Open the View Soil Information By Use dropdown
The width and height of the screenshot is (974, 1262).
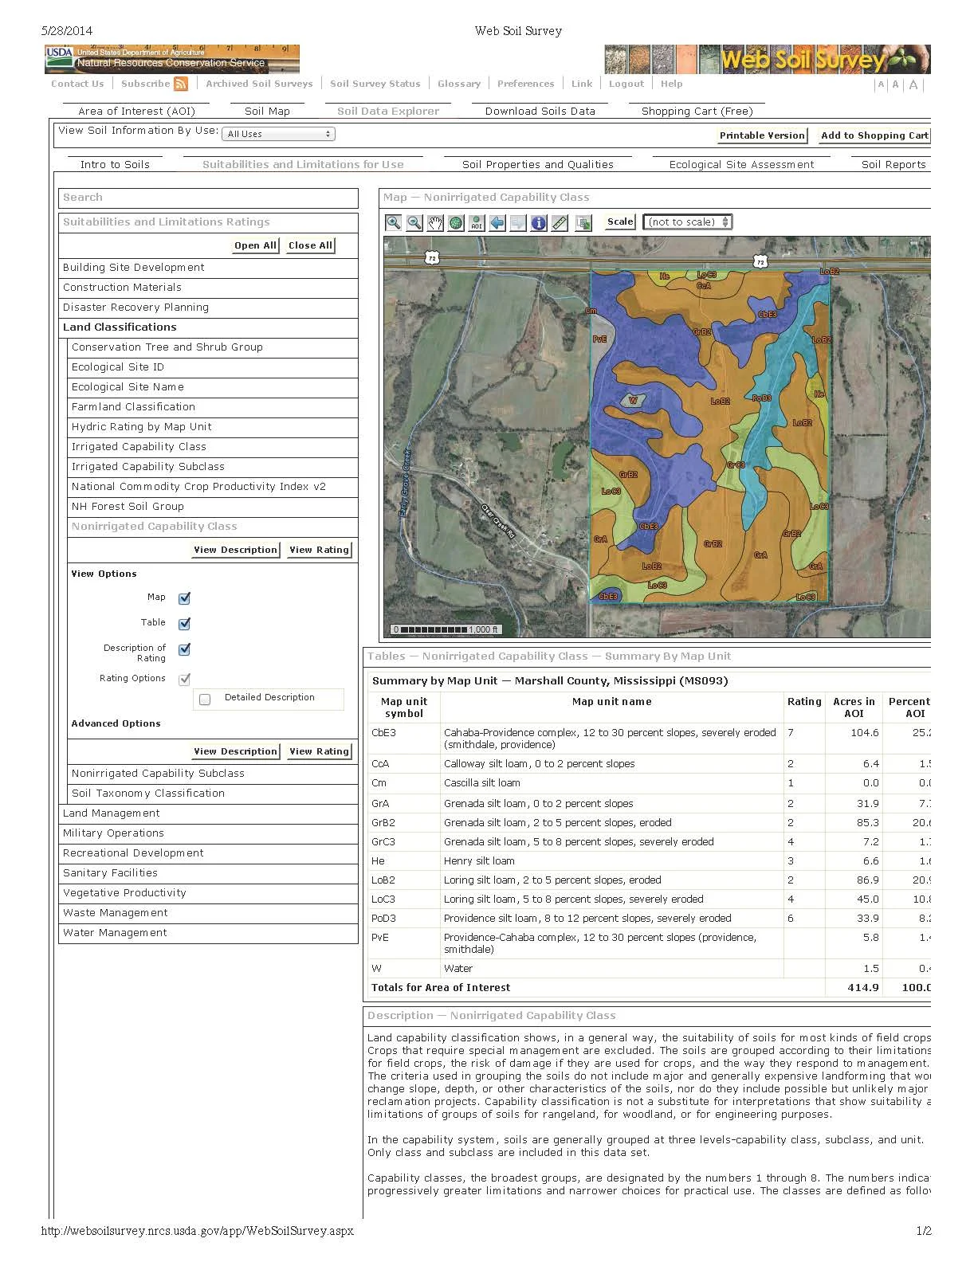(278, 134)
